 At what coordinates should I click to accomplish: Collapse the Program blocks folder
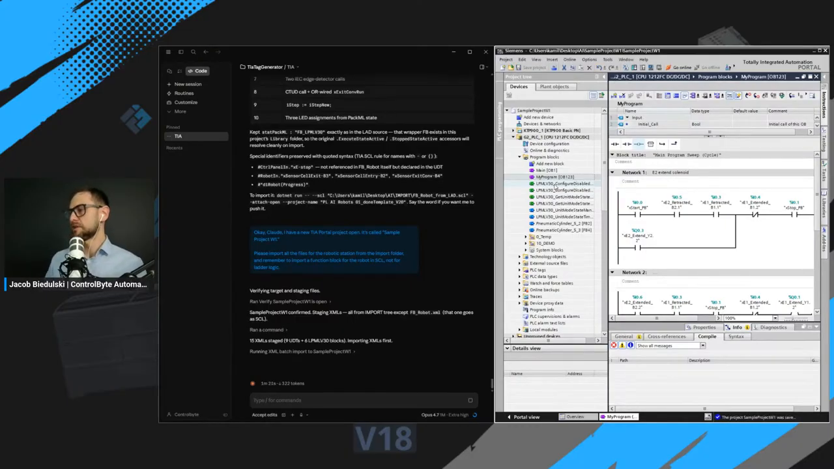point(520,157)
